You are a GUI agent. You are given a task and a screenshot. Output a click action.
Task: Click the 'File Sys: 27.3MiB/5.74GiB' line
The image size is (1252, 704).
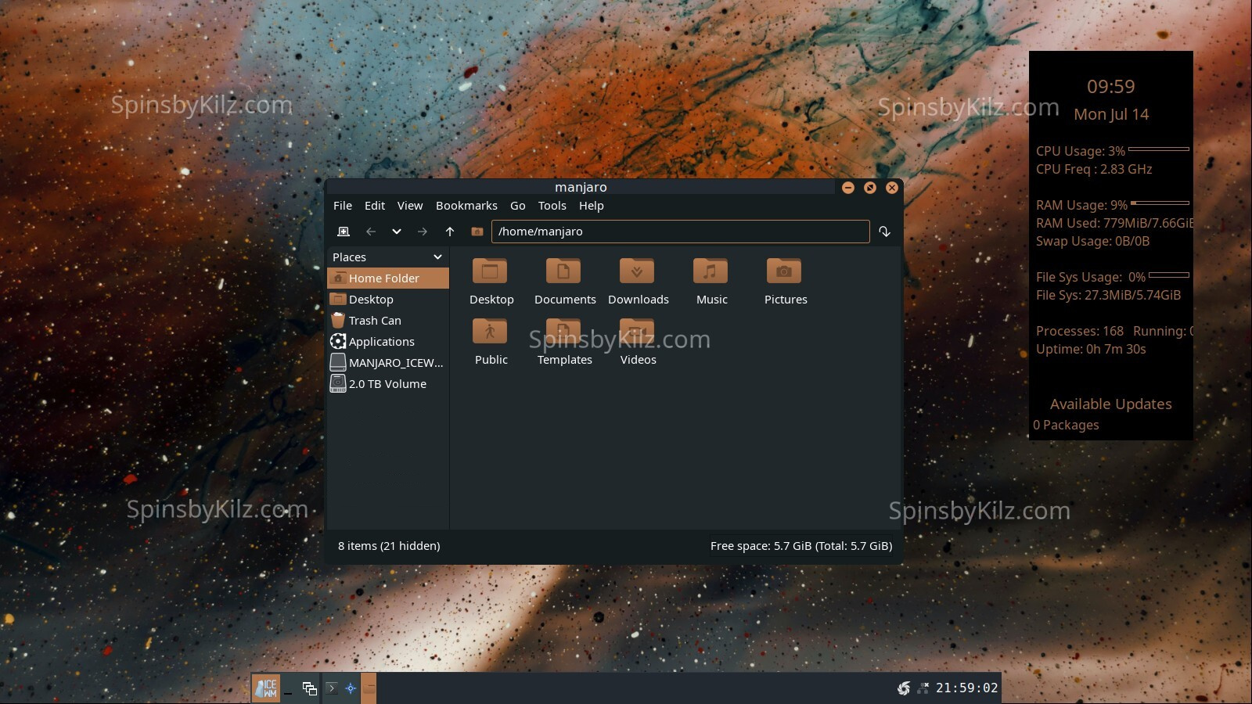click(x=1108, y=295)
